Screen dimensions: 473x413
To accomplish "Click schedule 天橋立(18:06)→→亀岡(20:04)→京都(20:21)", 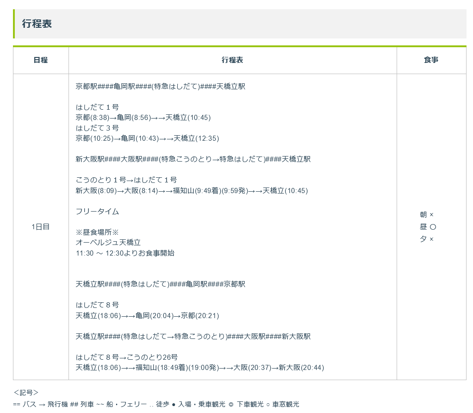I will coord(147,316).
